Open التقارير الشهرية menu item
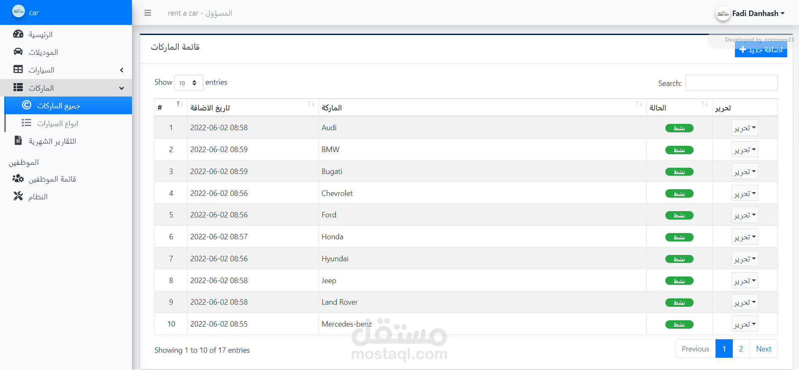Viewport: 799px width, 370px height. (66, 141)
